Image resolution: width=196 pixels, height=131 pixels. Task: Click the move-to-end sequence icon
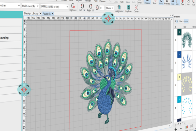point(181,124)
